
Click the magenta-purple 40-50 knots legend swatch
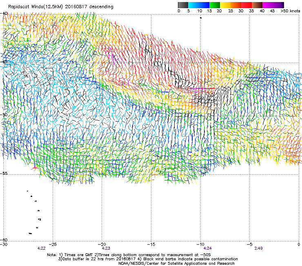click(273, 5)
